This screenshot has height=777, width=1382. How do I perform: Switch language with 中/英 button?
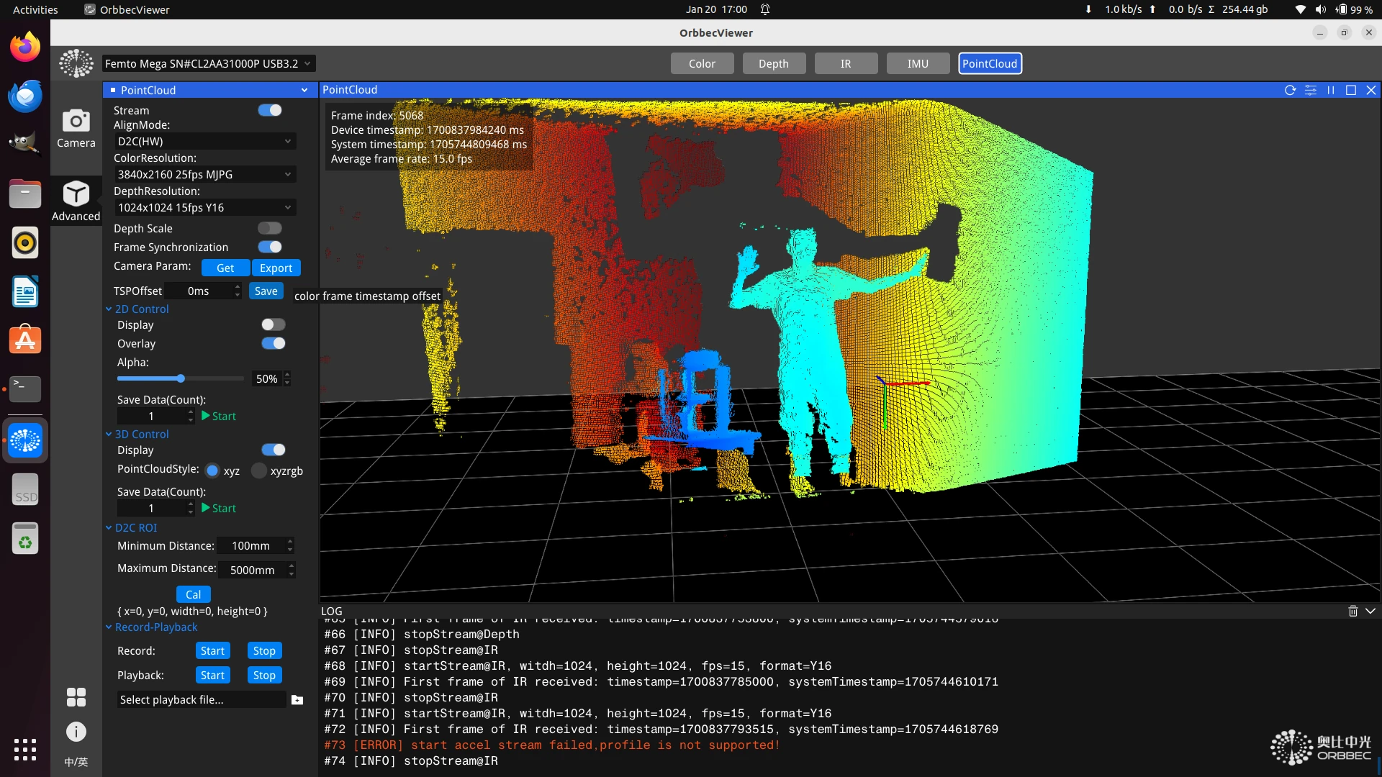tap(76, 762)
